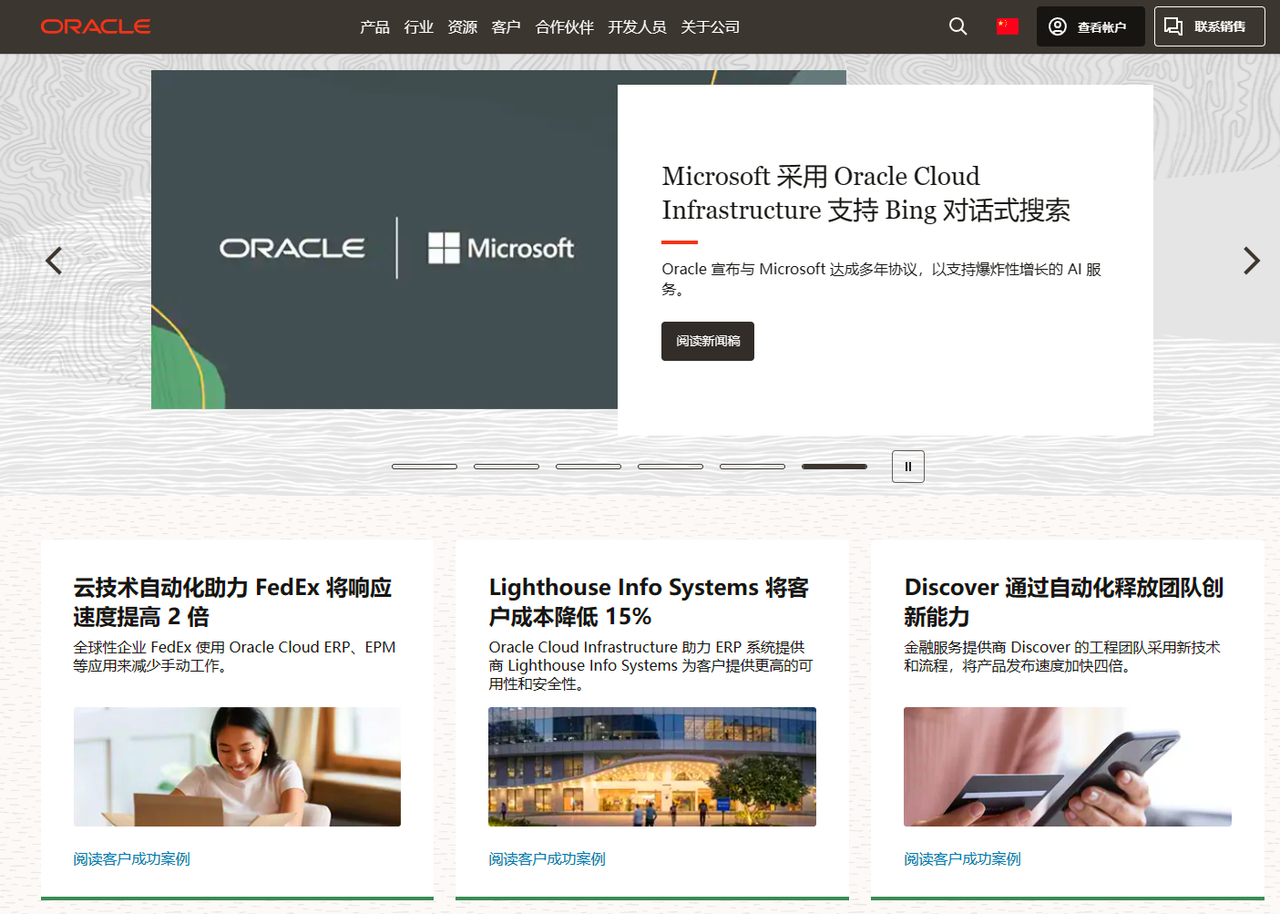
Task: Open the 资源 menu
Action: [462, 27]
